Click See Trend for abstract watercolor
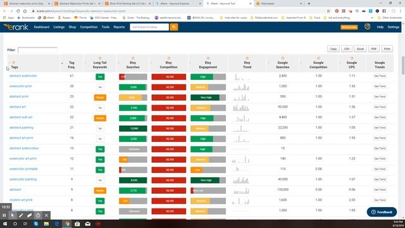Screen dimensions: 405x228 click(380, 76)
